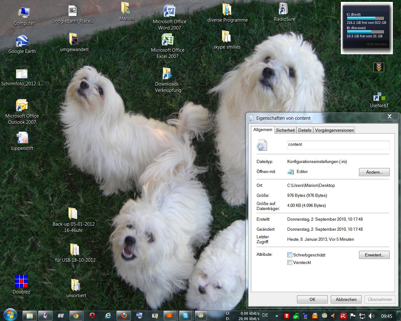
Task: Click the UseNeXT desktop icon
Action: pos(379,100)
